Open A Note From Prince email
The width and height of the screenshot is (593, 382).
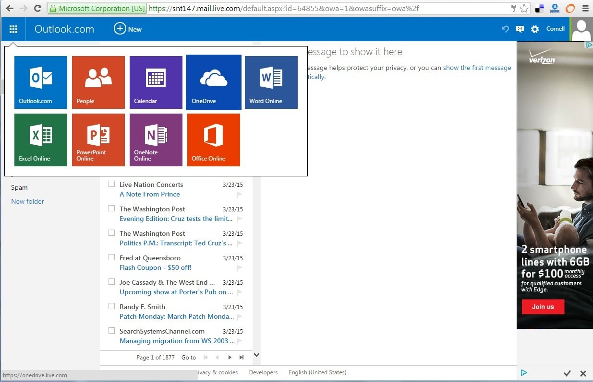click(x=150, y=194)
